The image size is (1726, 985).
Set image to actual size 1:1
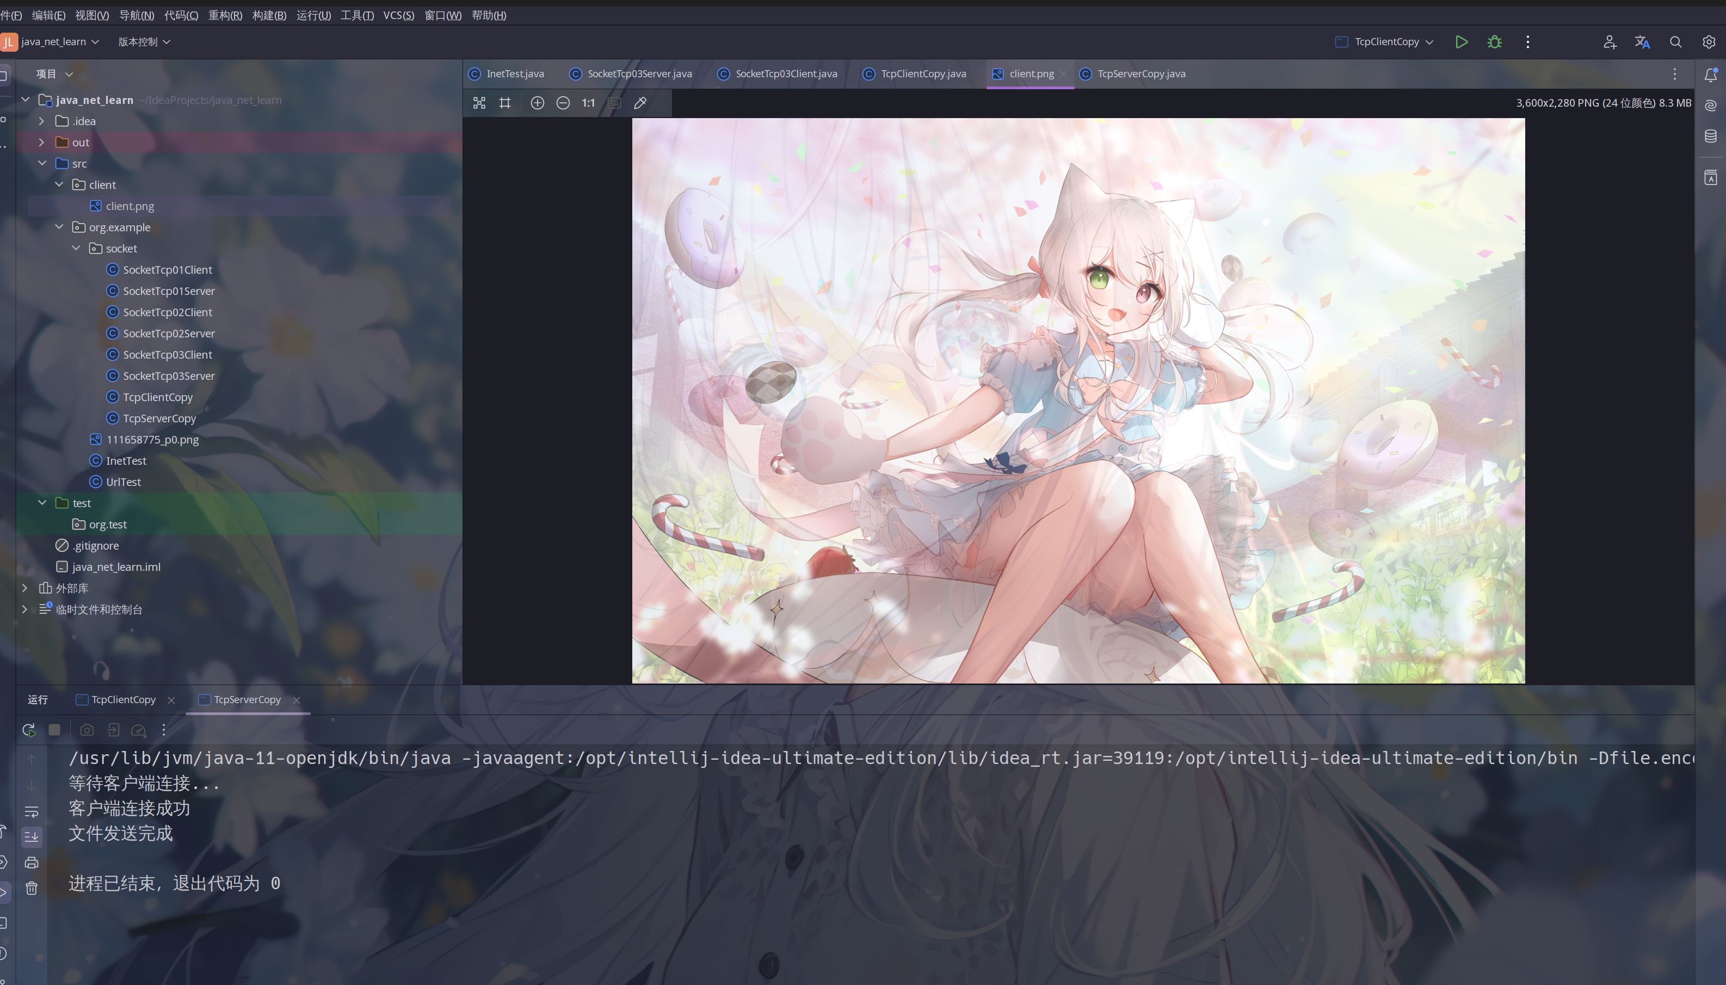[x=588, y=103]
